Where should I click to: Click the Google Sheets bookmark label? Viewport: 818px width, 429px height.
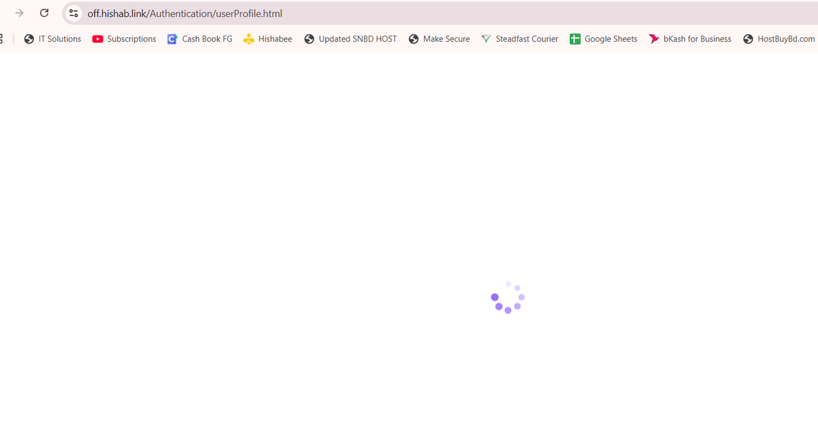pos(610,39)
